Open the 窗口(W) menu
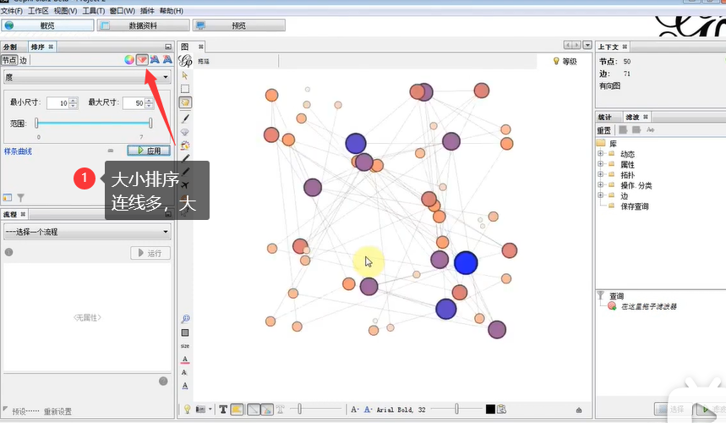 click(x=123, y=11)
